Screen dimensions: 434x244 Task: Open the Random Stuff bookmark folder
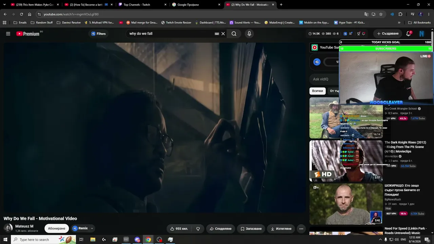tap(42, 23)
